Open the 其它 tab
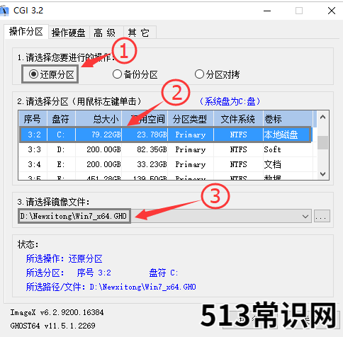 (x=139, y=33)
